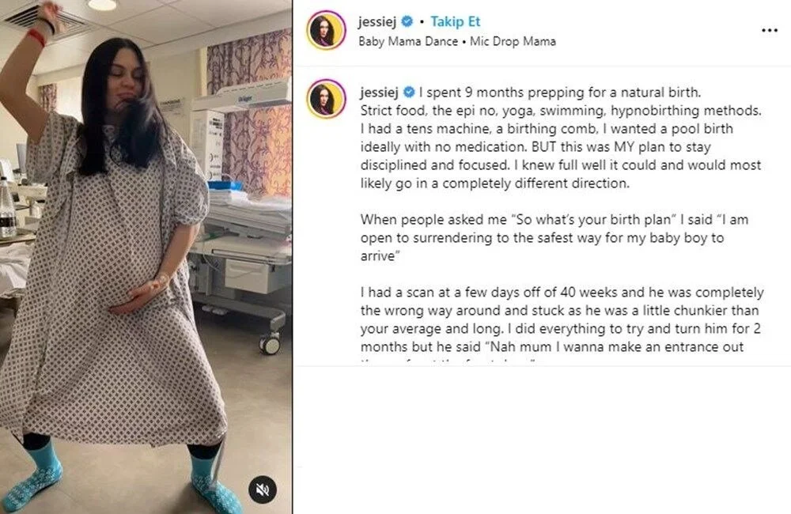Open the Baby Mama Dance audio link

pyautogui.click(x=408, y=41)
